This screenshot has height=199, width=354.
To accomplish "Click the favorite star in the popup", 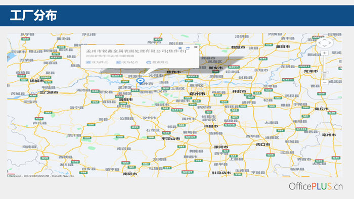I will (180, 48).
